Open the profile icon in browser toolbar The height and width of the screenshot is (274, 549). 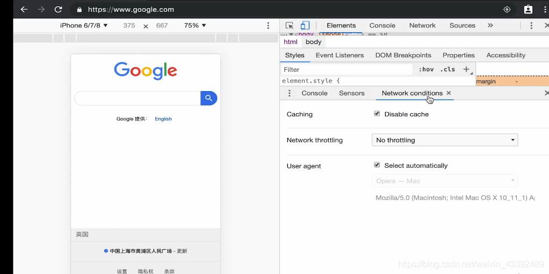(528, 10)
